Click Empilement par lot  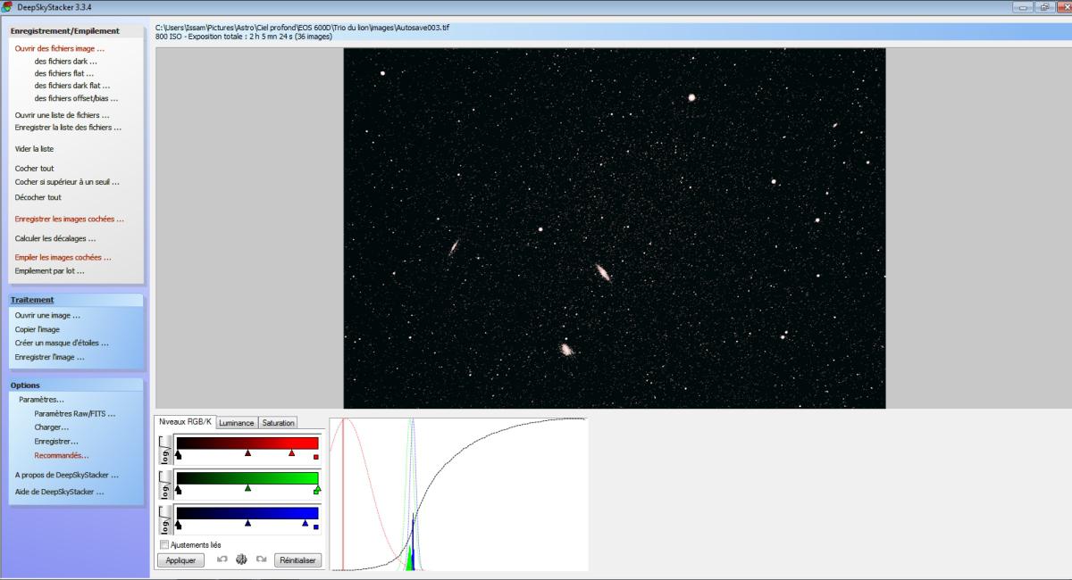pyautogui.click(x=50, y=270)
